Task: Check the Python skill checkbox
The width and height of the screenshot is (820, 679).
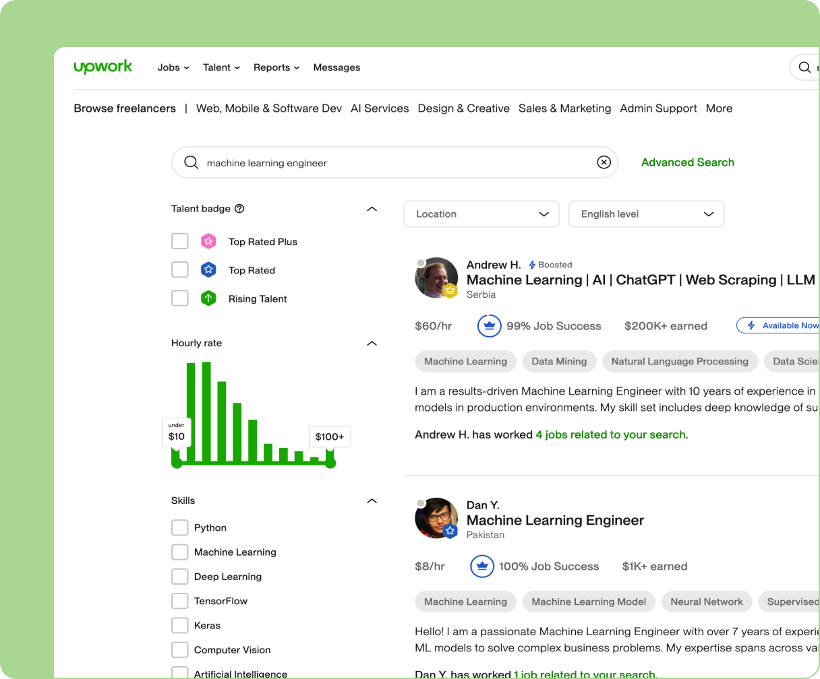Action: (179, 527)
